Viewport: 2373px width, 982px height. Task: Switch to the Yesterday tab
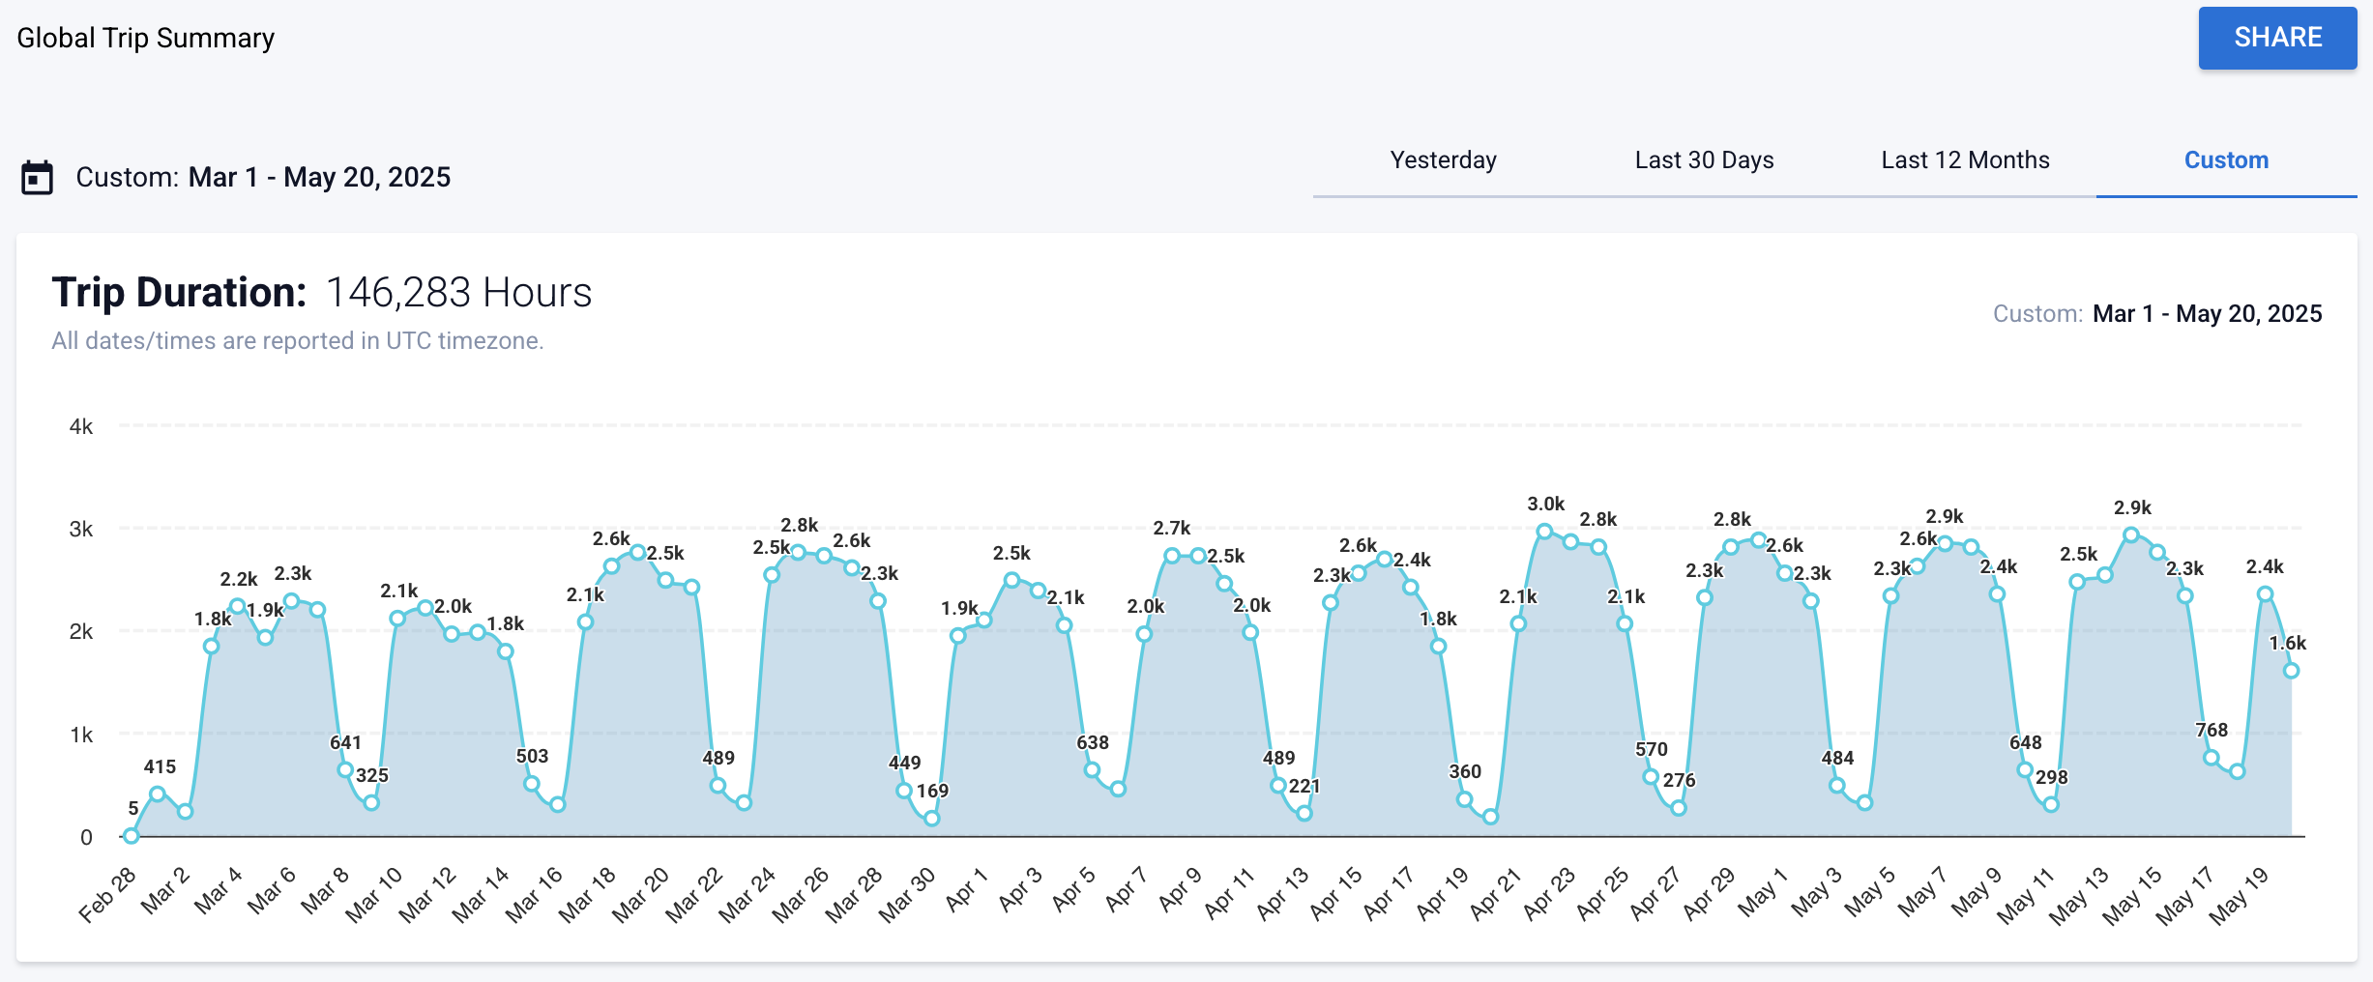click(x=1442, y=160)
